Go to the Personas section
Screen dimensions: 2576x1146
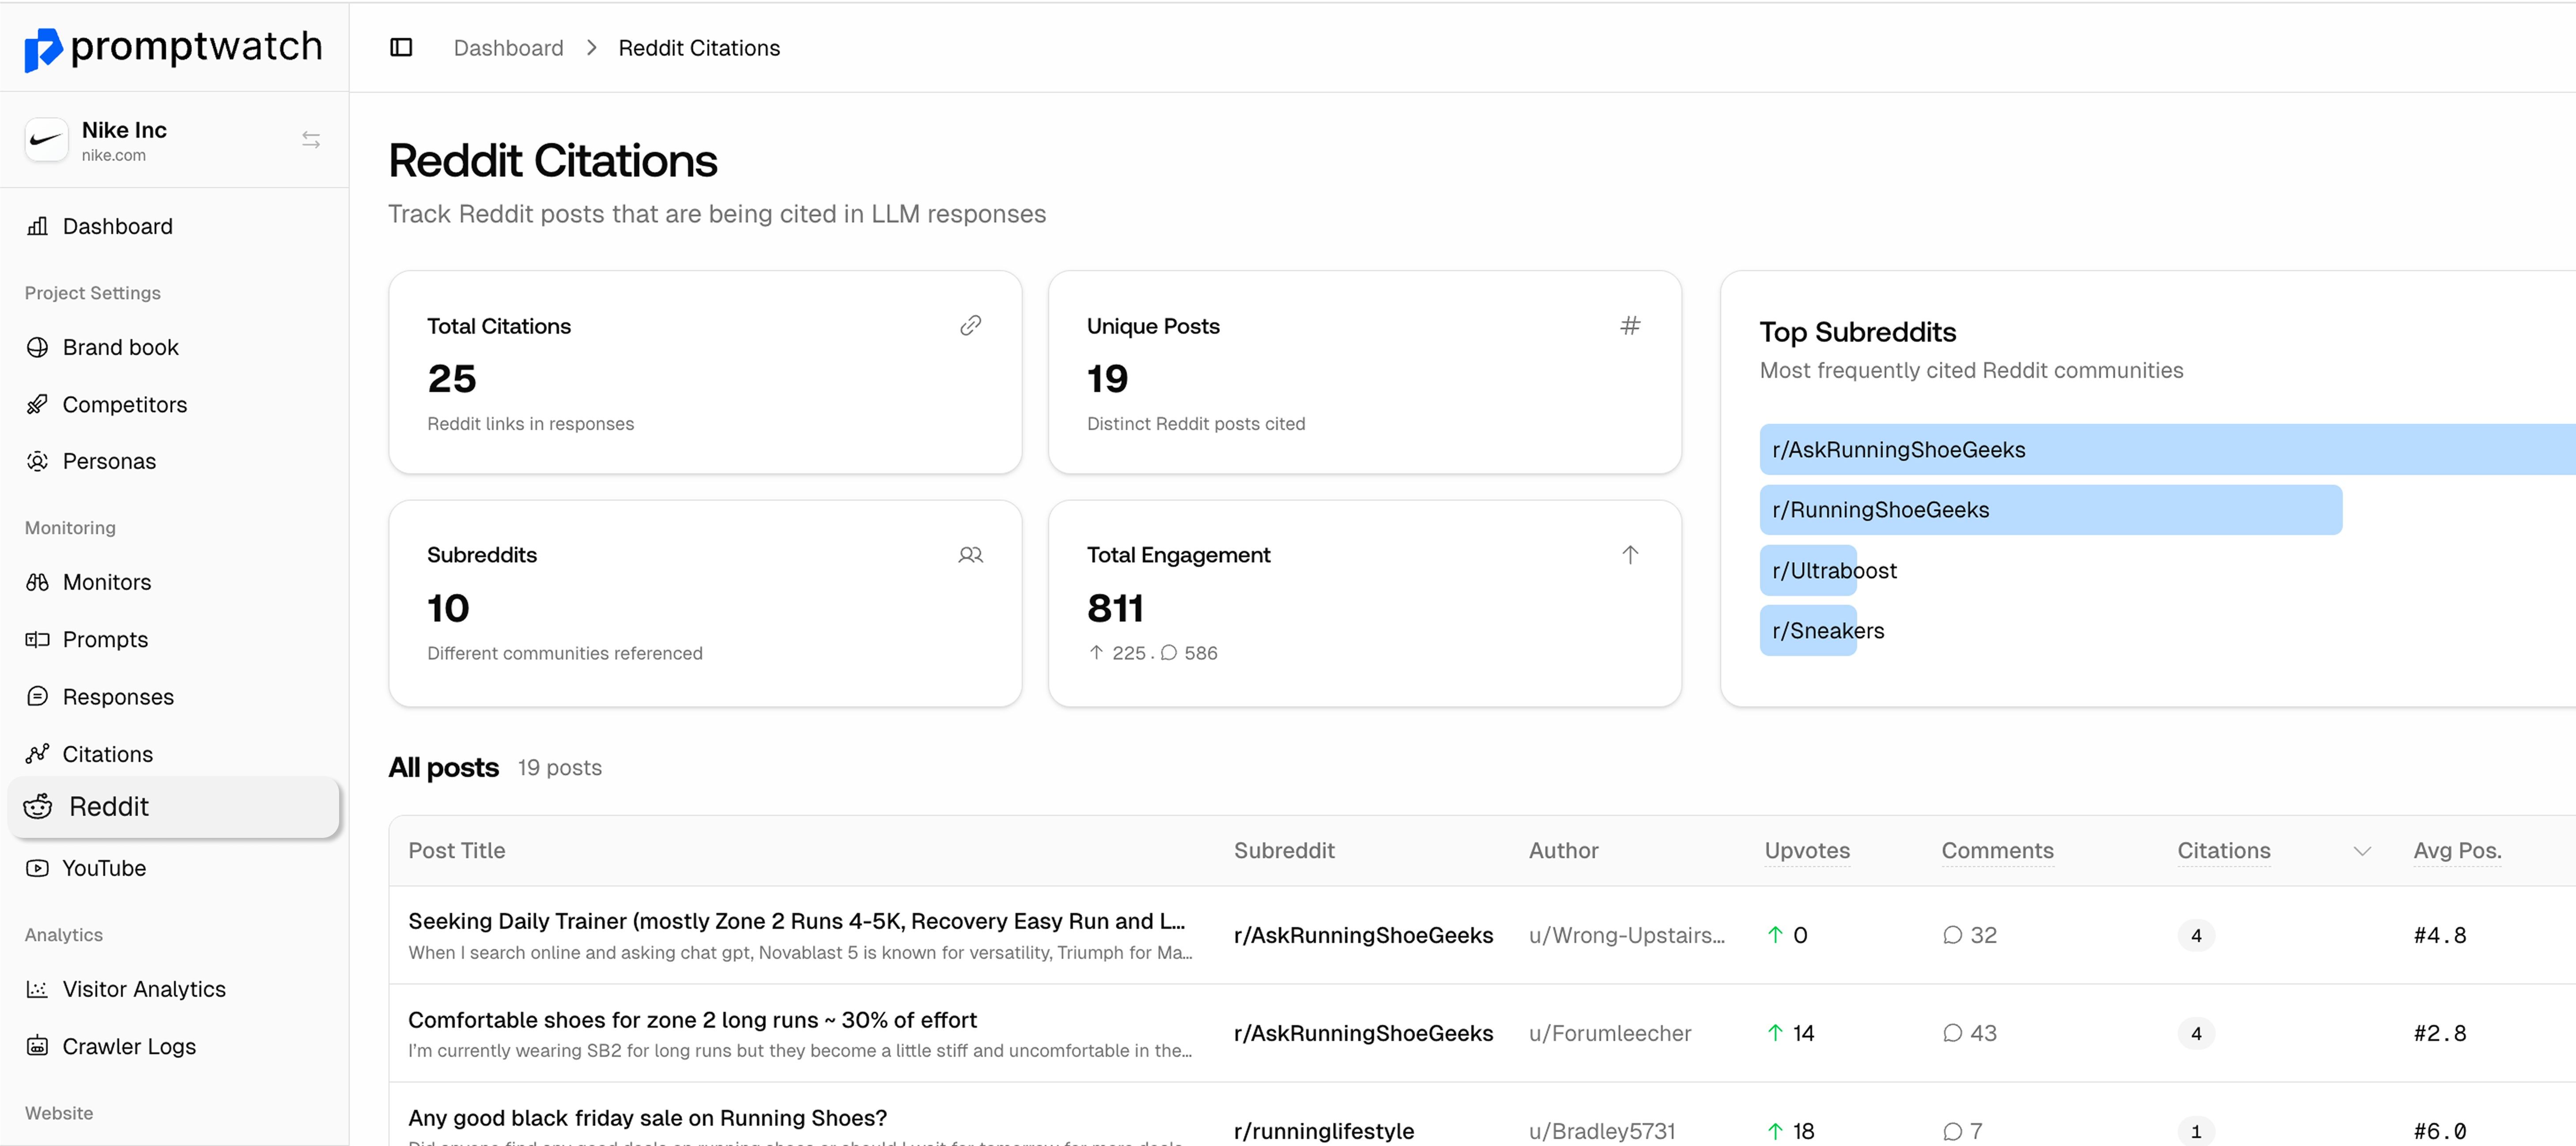click(x=109, y=461)
